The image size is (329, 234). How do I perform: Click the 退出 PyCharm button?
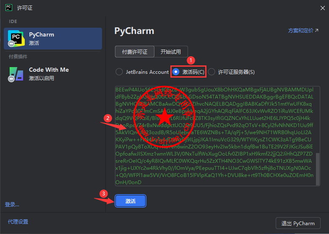[298, 223]
